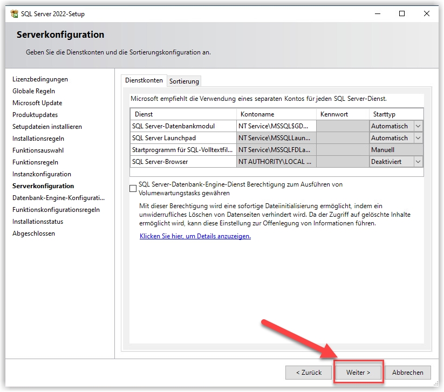The height and width of the screenshot is (392, 444).
Task: Go back with the Zurück button
Action: pos(309,373)
